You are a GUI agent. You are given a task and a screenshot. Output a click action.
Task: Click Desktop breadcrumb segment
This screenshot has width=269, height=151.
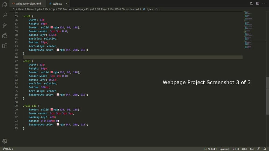pyautogui.click(x=50, y=9)
